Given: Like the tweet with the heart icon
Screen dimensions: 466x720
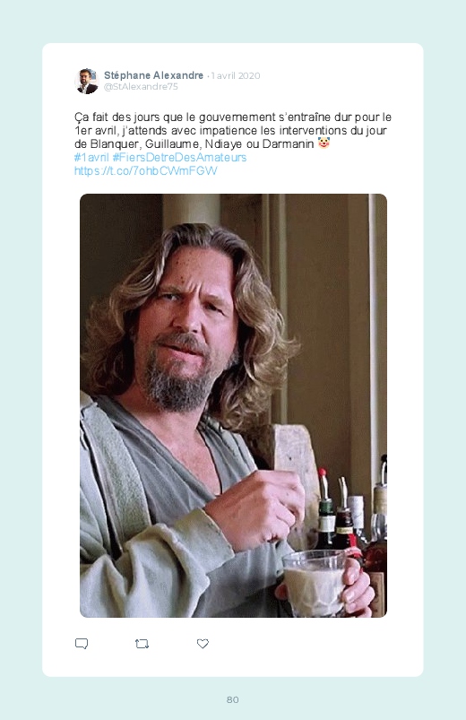Looking at the screenshot, I should [x=203, y=643].
